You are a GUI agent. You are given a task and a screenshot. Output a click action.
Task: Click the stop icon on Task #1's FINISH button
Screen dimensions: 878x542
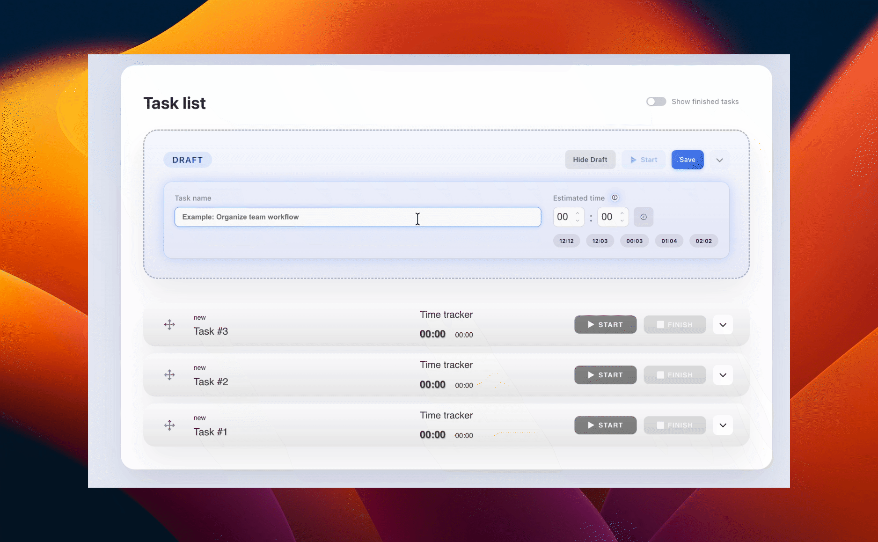tap(661, 425)
